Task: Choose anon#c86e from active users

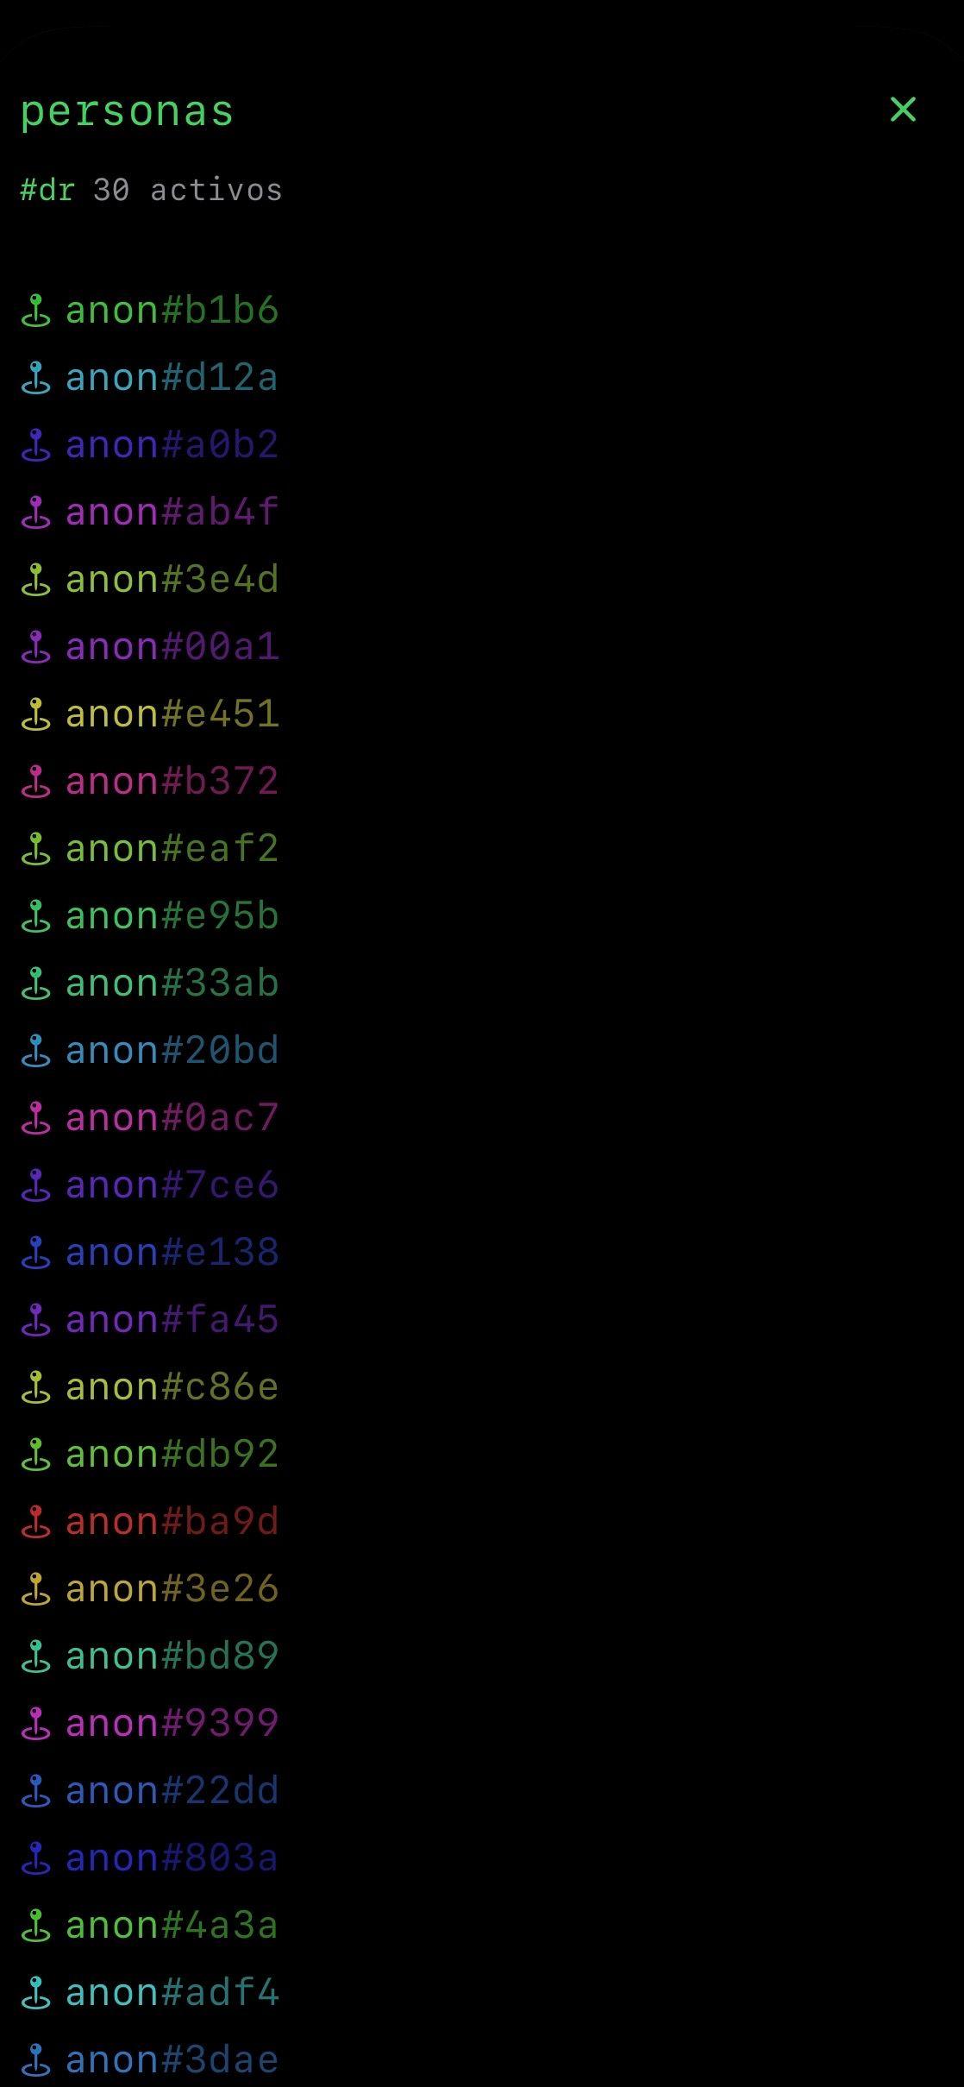Action: click(x=172, y=1387)
